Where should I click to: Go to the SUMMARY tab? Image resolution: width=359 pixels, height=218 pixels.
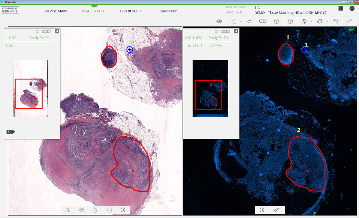click(168, 11)
